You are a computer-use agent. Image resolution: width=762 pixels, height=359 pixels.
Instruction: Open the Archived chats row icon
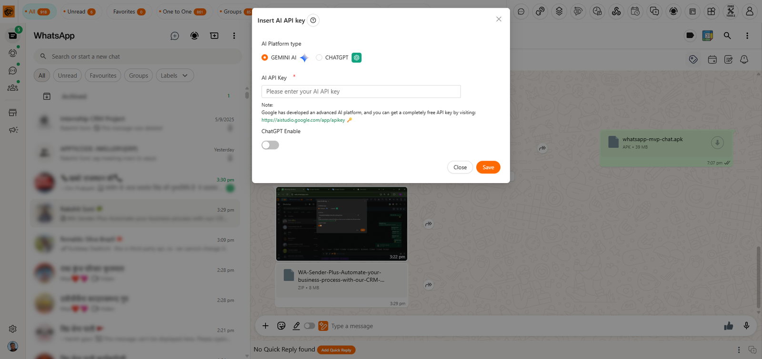point(47,97)
